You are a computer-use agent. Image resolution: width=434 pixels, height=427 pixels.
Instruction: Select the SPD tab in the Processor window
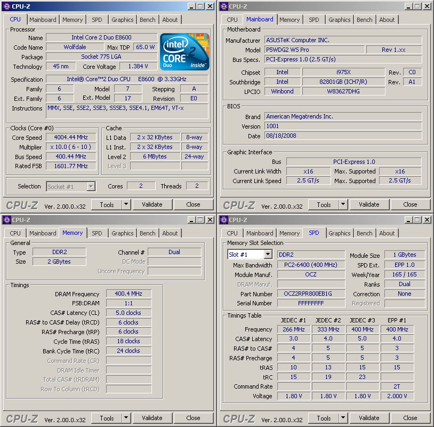coord(97,20)
